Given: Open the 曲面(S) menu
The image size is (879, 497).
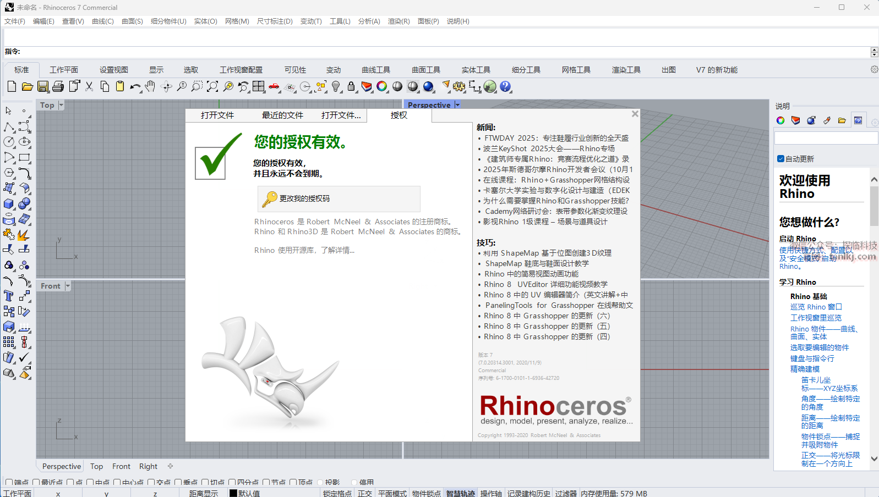Looking at the screenshot, I should (132, 21).
